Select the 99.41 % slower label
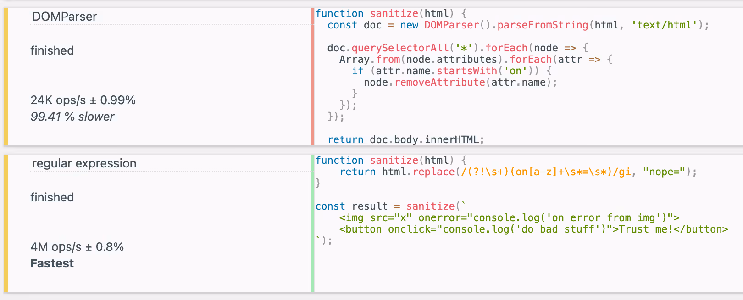Image resolution: width=743 pixels, height=300 pixels. pos(72,117)
